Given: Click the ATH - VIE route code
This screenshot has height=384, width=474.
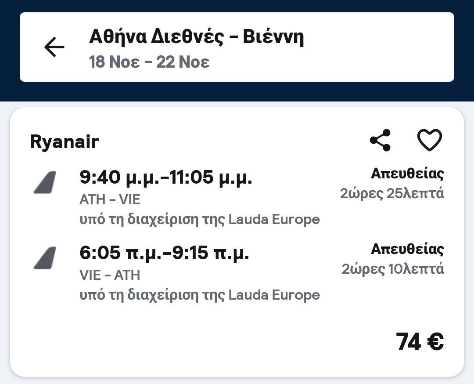Looking at the screenshot, I should 110,199.
